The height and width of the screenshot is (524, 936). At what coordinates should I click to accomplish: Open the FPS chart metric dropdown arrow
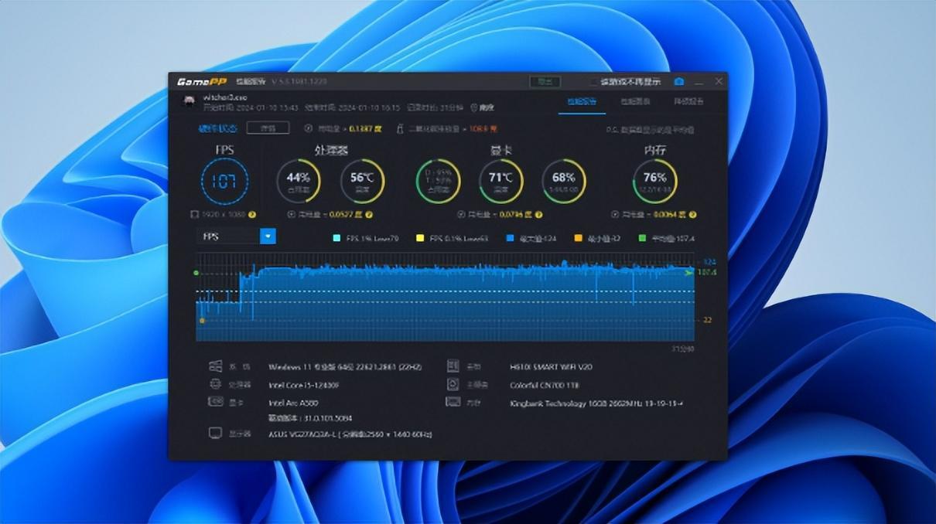[268, 236]
